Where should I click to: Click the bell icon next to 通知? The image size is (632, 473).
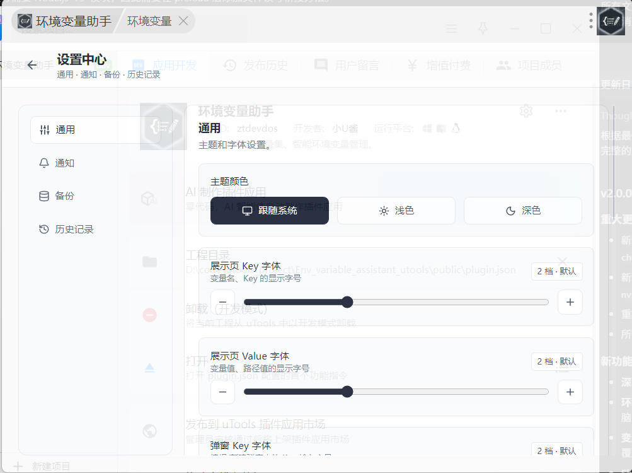point(44,163)
